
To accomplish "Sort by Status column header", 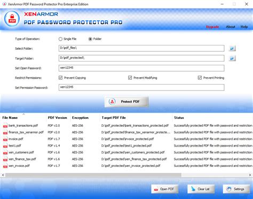I will (x=179, y=118).
